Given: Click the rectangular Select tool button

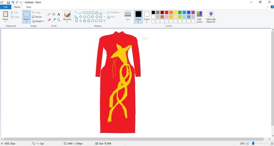Looking at the screenshot, I should pos(26,14).
